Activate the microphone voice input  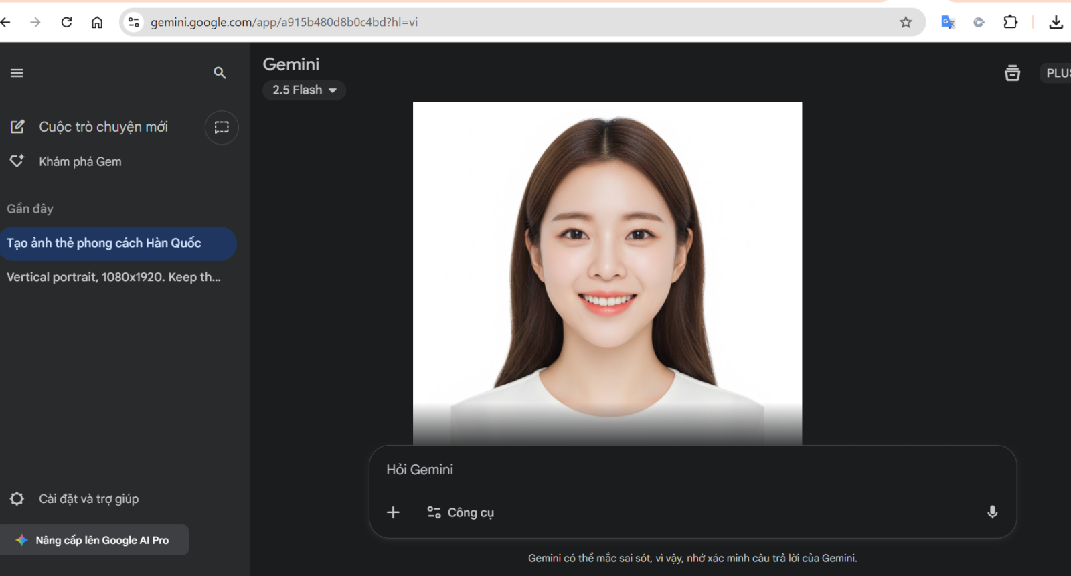(x=992, y=512)
